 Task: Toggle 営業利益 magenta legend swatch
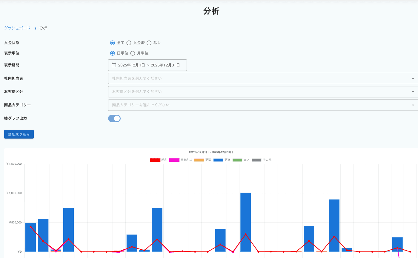[x=174, y=160]
